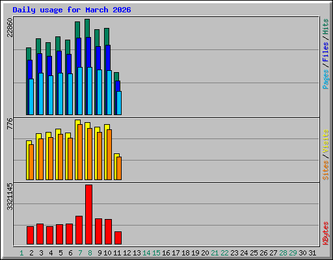Click the 'Sites' legend label
This screenshot has width=333, height=260.
pos(325,170)
